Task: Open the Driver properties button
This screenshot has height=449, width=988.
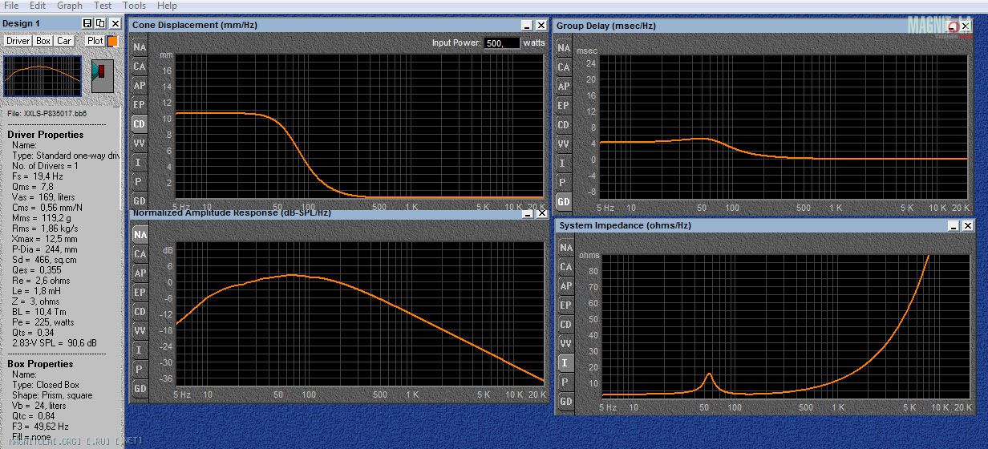Action: point(18,41)
